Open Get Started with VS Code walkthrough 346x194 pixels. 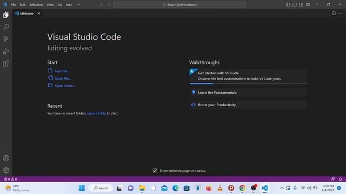(248, 76)
